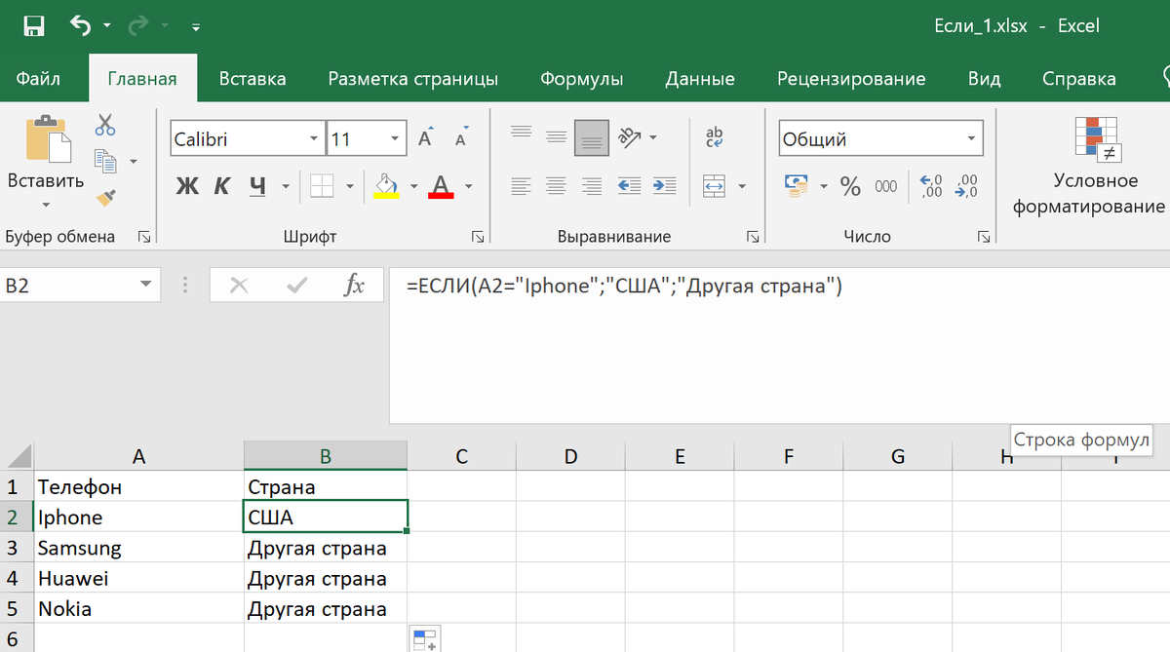Confirm formula entry with checkmark
Image resolution: width=1170 pixels, height=652 pixels.
coord(296,286)
